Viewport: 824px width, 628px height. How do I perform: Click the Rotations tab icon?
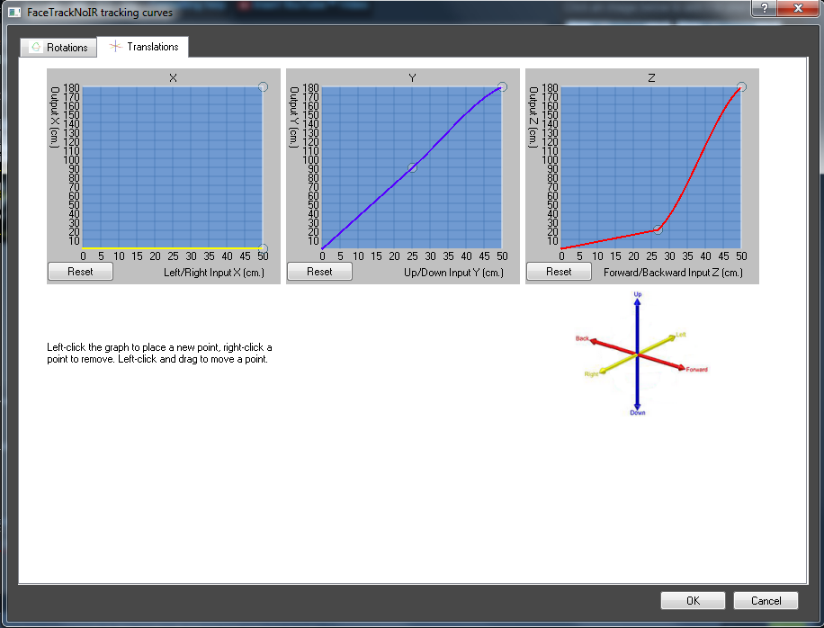pyautogui.click(x=36, y=48)
